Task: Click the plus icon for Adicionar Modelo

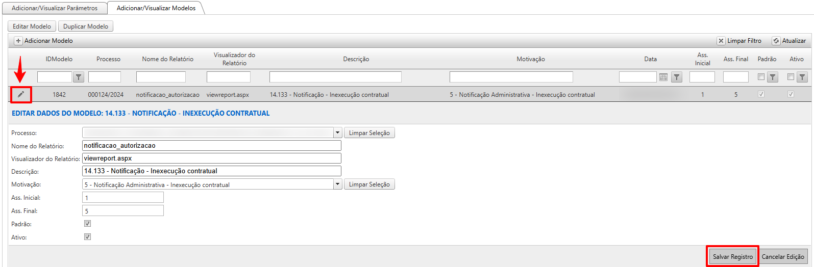Action: click(x=18, y=41)
